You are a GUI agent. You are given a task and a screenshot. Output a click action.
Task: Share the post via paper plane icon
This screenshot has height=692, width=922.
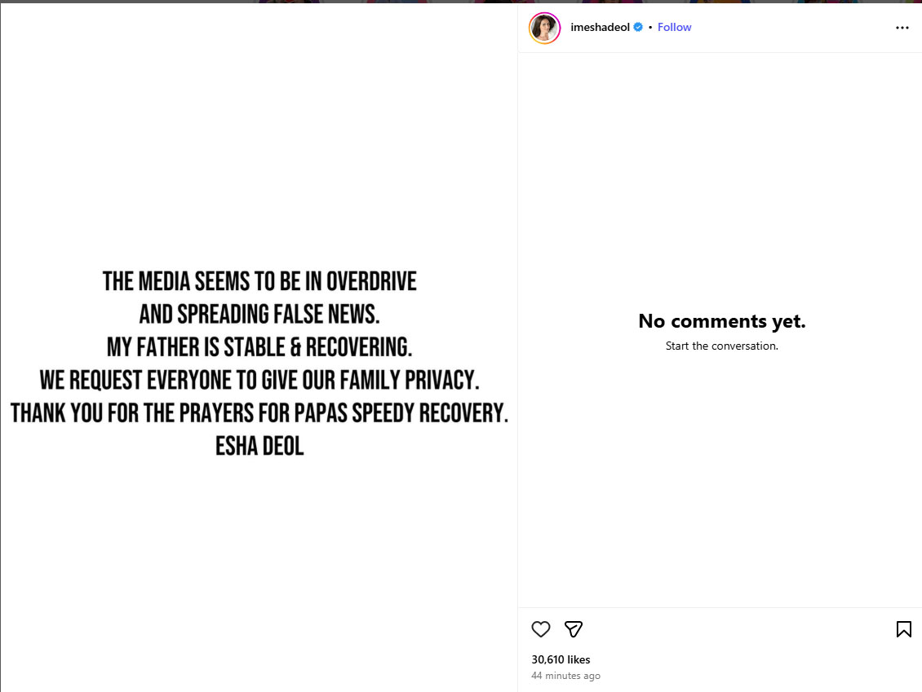574,629
